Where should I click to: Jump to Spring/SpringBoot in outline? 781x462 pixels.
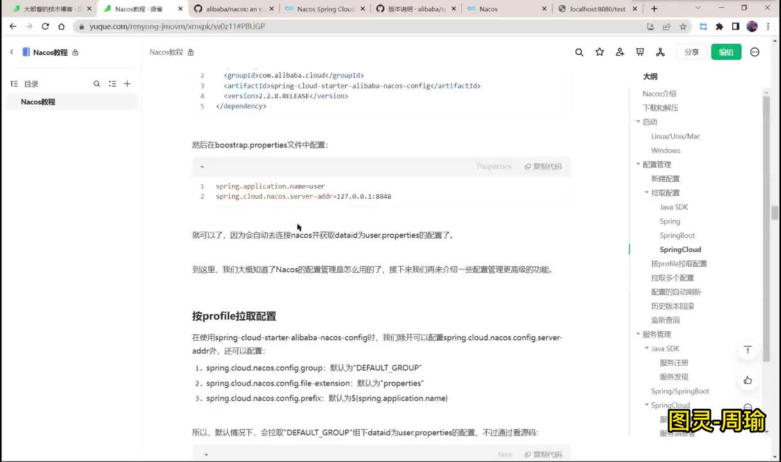[680, 391]
